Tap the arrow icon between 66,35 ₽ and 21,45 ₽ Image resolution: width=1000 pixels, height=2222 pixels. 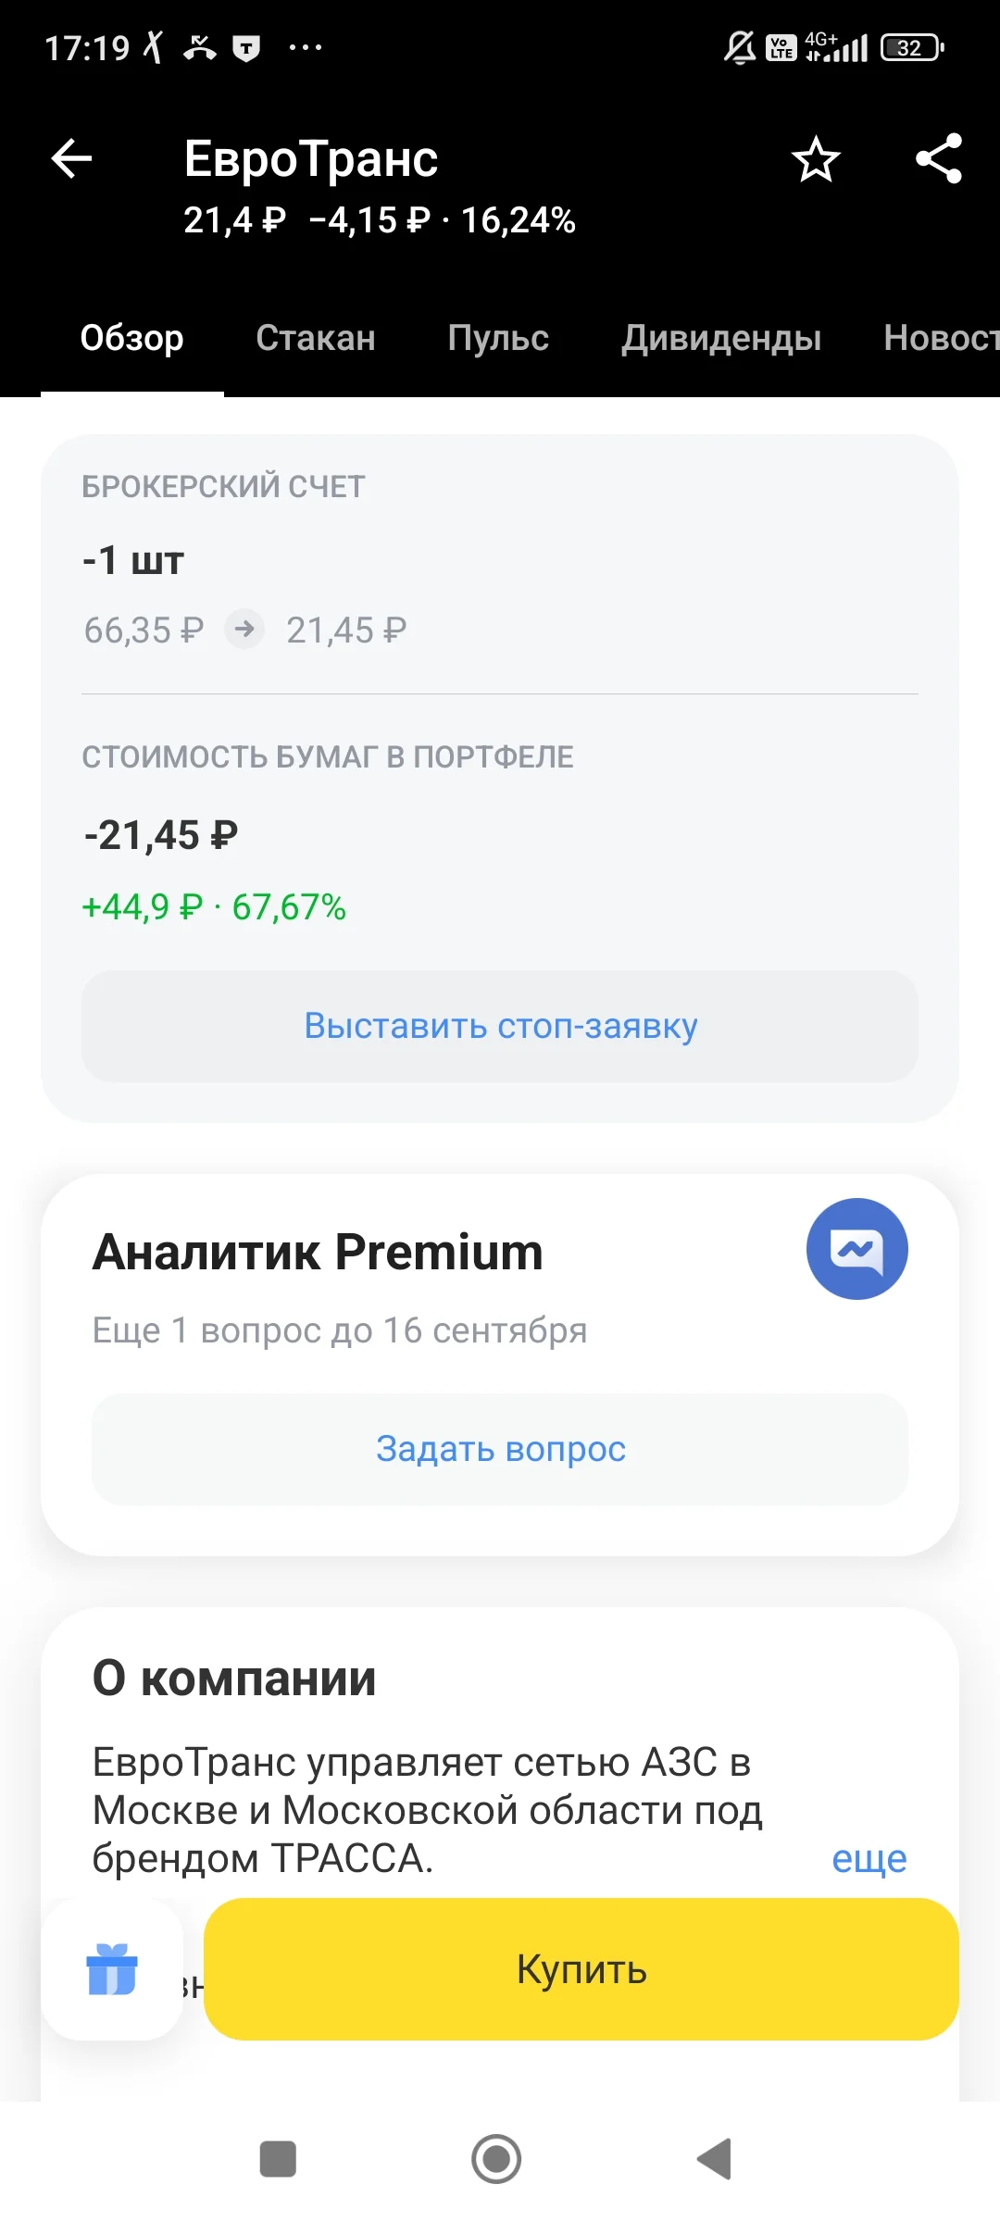(x=245, y=630)
